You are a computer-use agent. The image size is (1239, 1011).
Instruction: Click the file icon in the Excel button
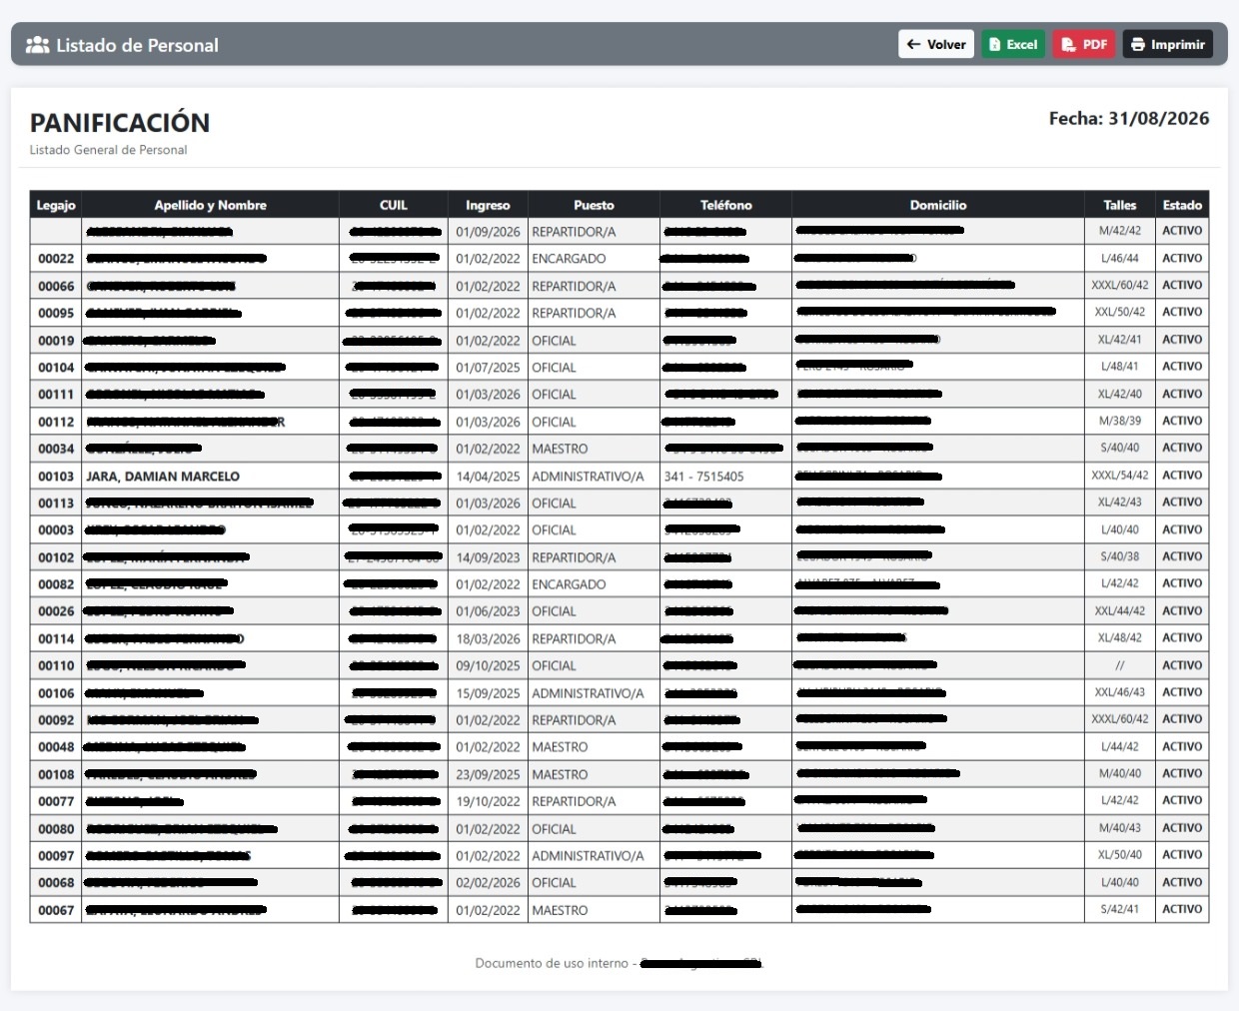(994, 45)
